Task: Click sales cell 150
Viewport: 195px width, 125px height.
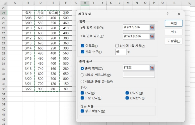Action: pyautogui.click(x=66, y=84)
